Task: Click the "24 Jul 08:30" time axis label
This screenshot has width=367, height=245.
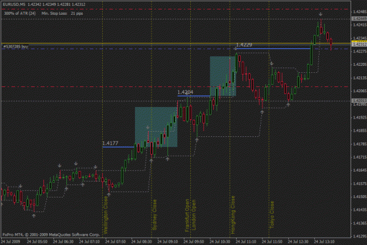Action: [142, 241]
